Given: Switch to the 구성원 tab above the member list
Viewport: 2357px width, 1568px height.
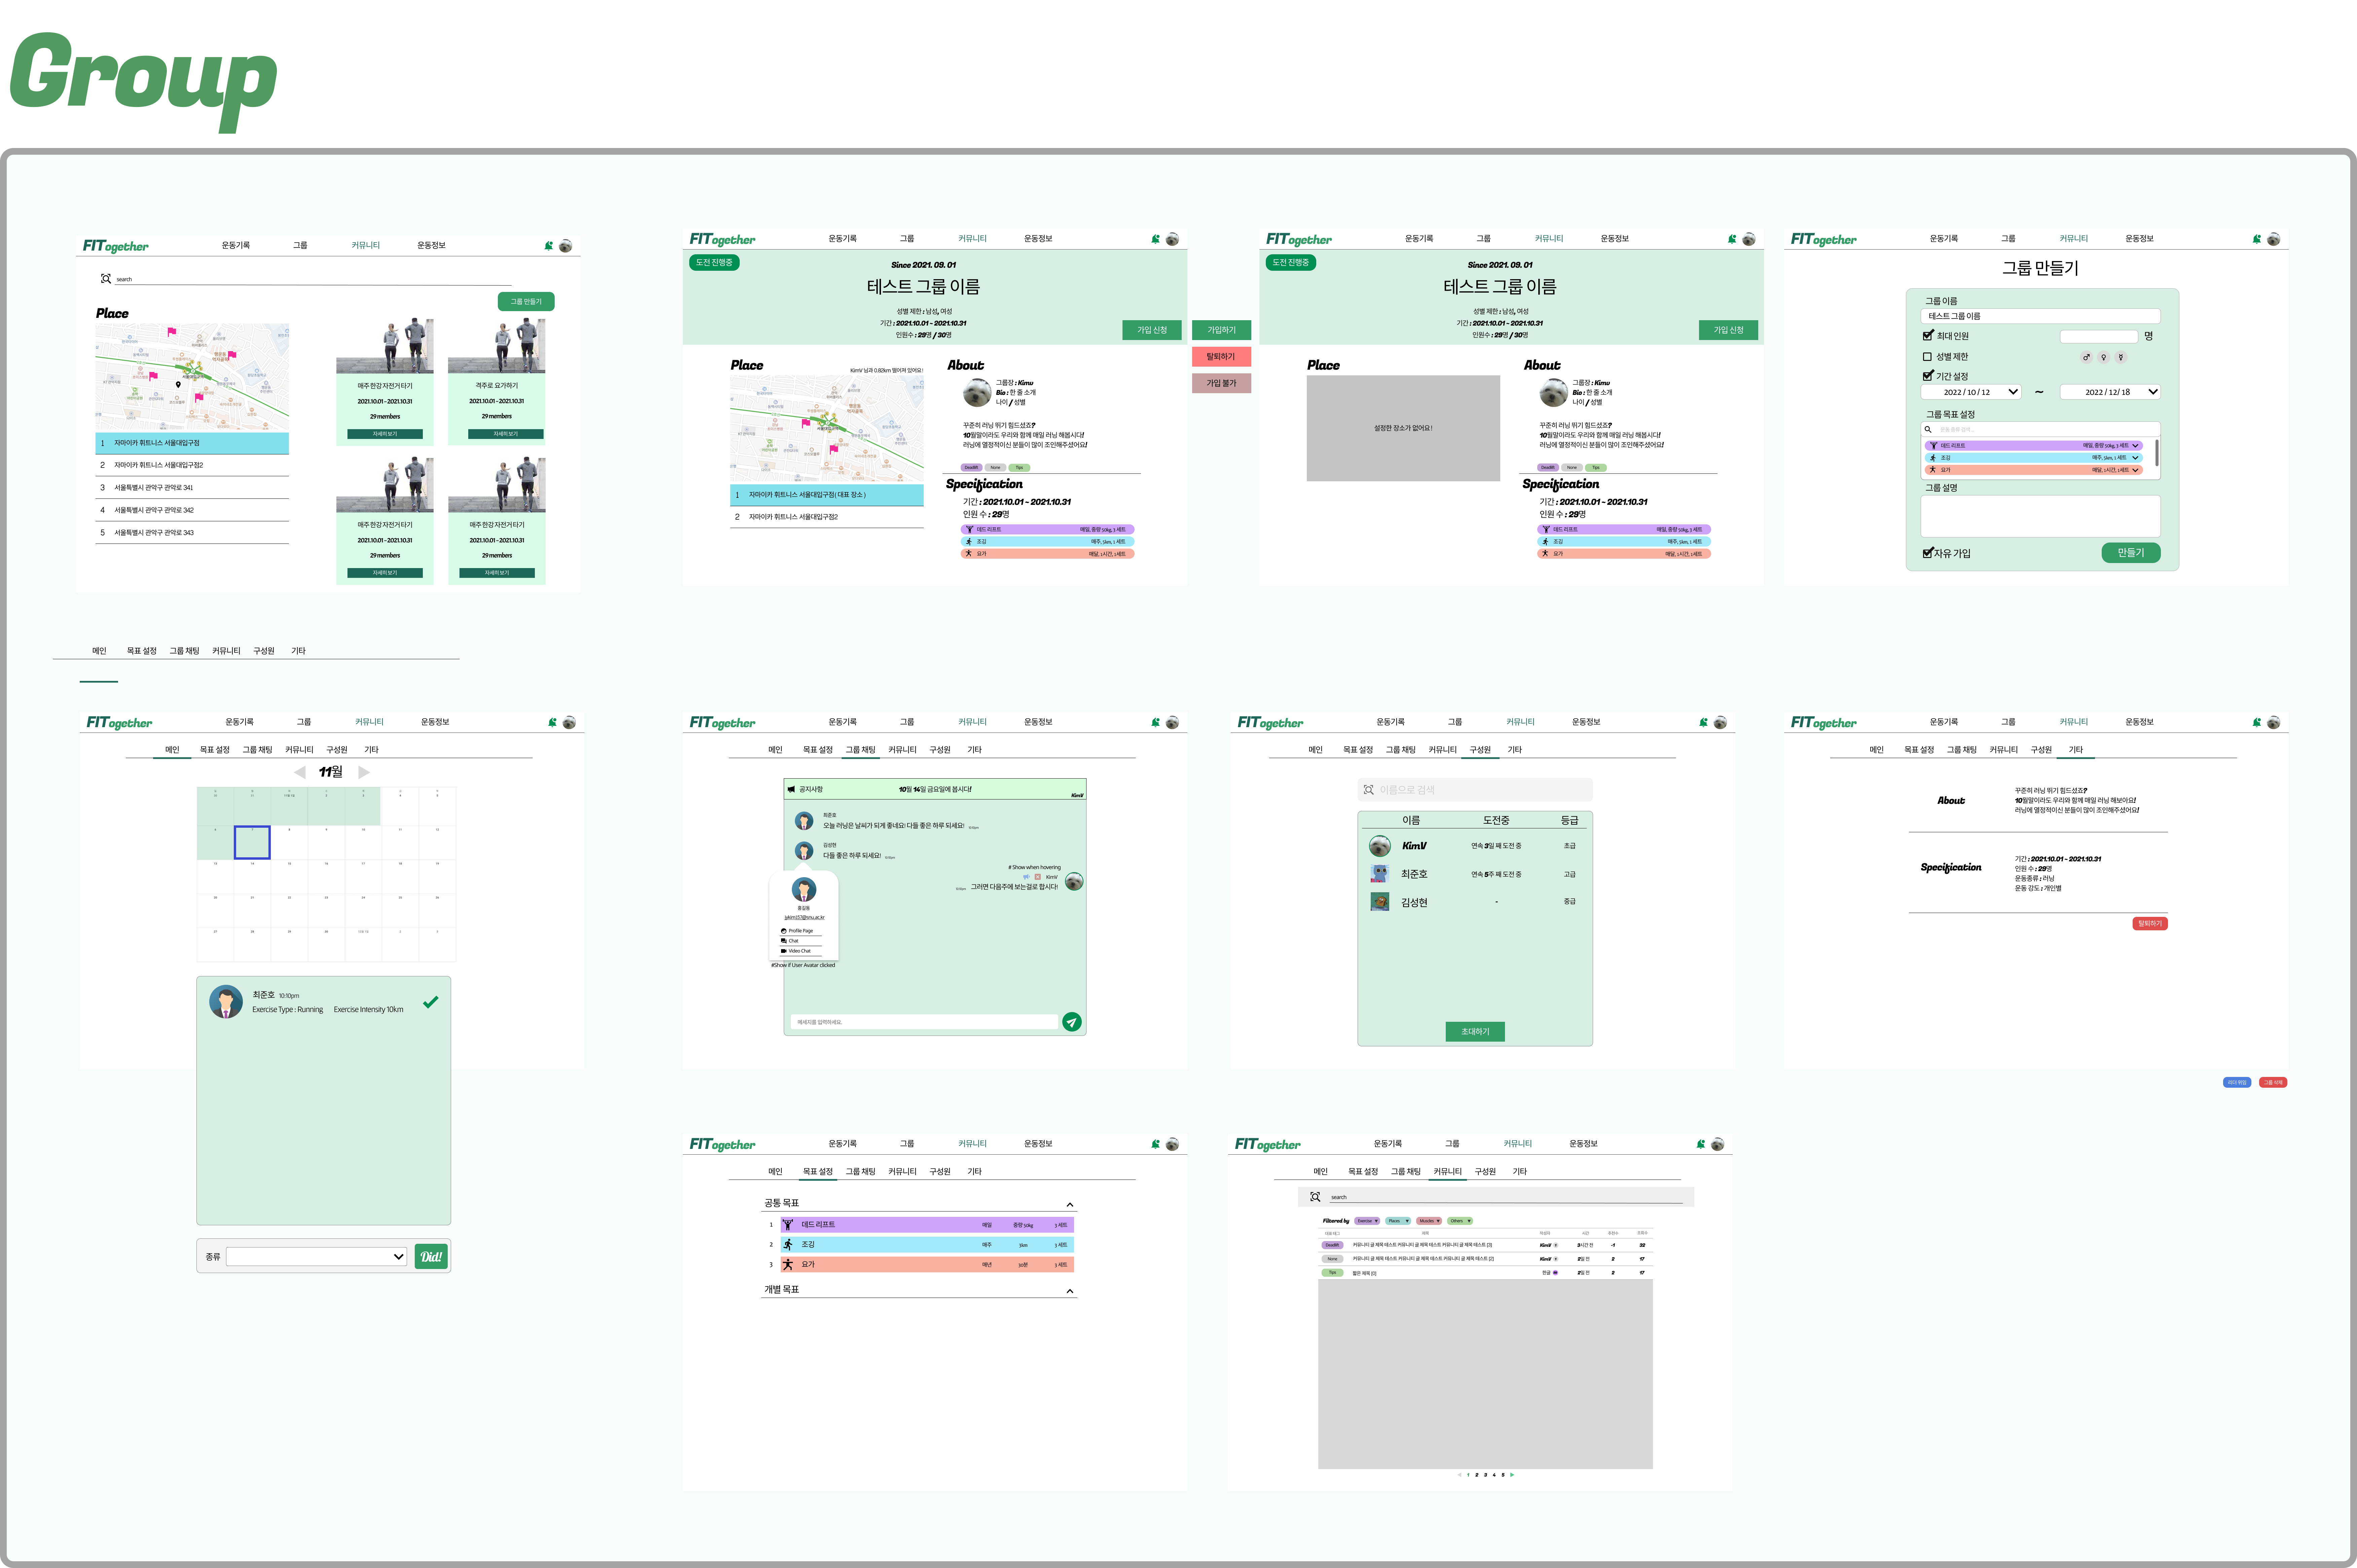Looking at the screenshot, I should (x=1480, y=750).
